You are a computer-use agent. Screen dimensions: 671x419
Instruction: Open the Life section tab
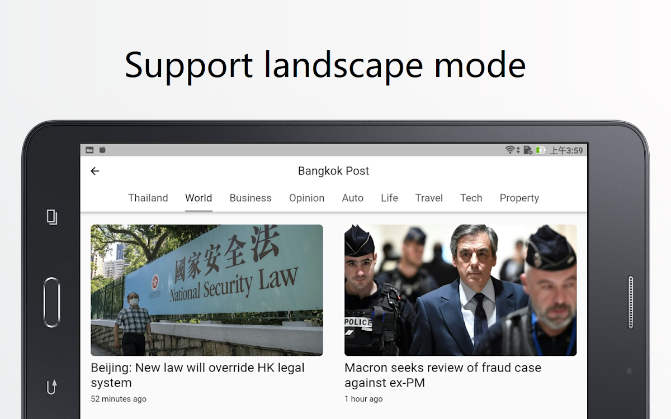pos(389,198)
